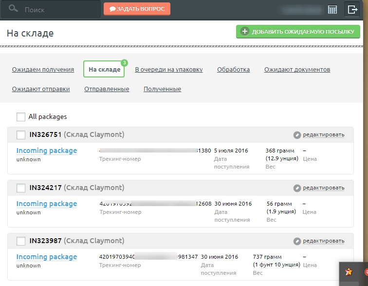Click the green badge showing 3
The height and width of the screenshot is (286, 368).
tap(125, 63)
